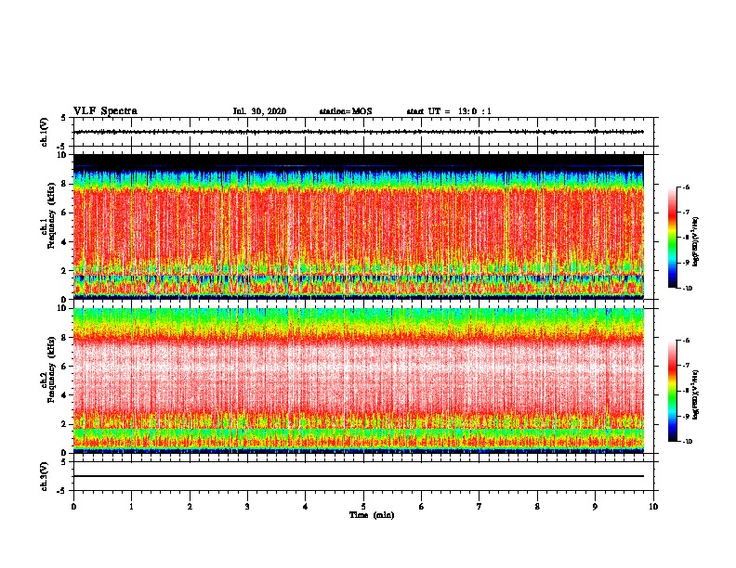Click time axis tick label 4
736x568 pixels.
pyautogui.click(x=305, y=507)
